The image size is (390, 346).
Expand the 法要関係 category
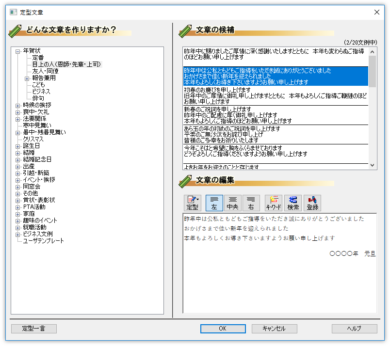tap(17, 119)
